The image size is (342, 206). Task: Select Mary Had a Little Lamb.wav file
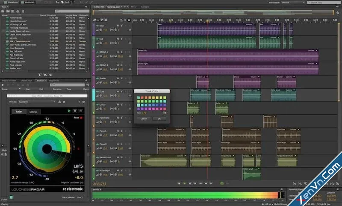[x=23, y=45]
